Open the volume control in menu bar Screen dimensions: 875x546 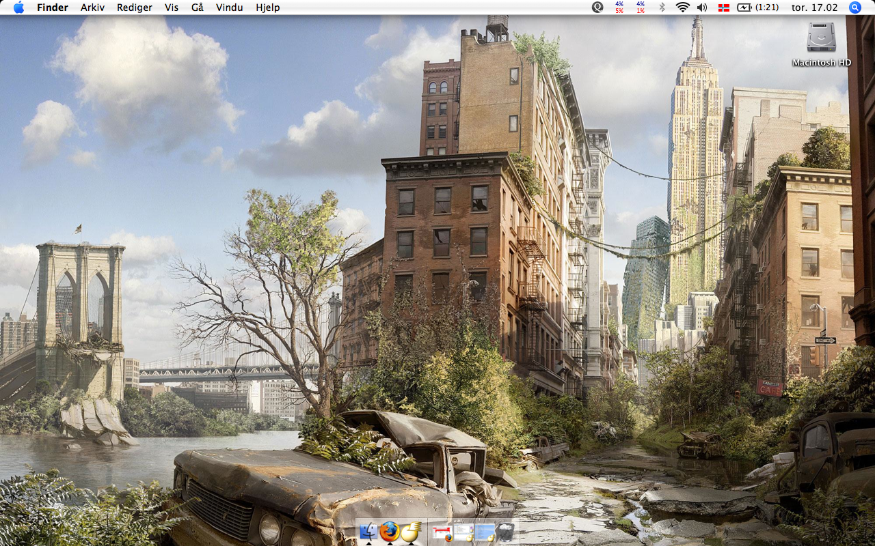(702, 8)
